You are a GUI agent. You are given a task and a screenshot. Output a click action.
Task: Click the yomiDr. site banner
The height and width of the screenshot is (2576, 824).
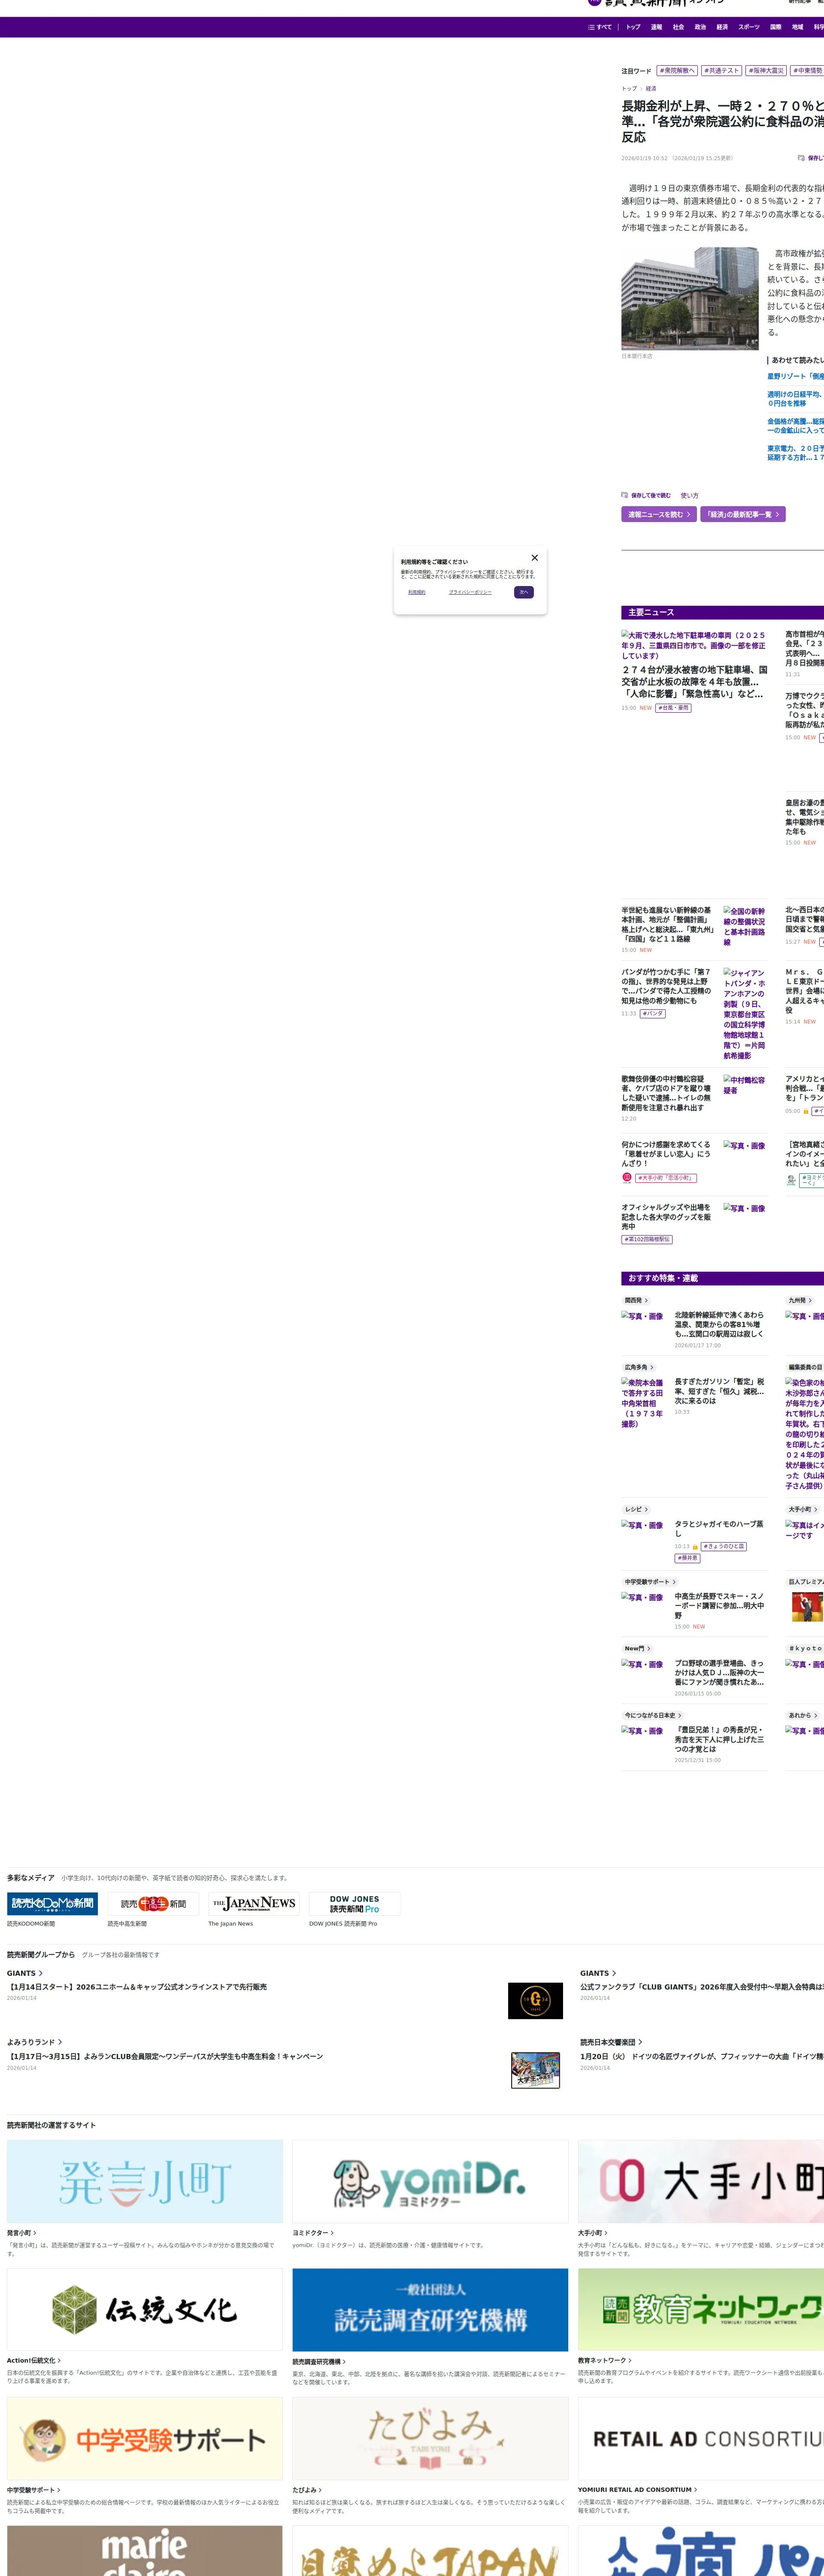(430, 2181)
